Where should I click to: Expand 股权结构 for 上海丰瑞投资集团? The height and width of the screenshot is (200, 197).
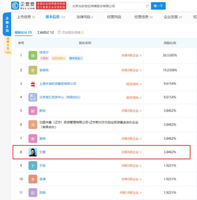[x=134, y=84]
